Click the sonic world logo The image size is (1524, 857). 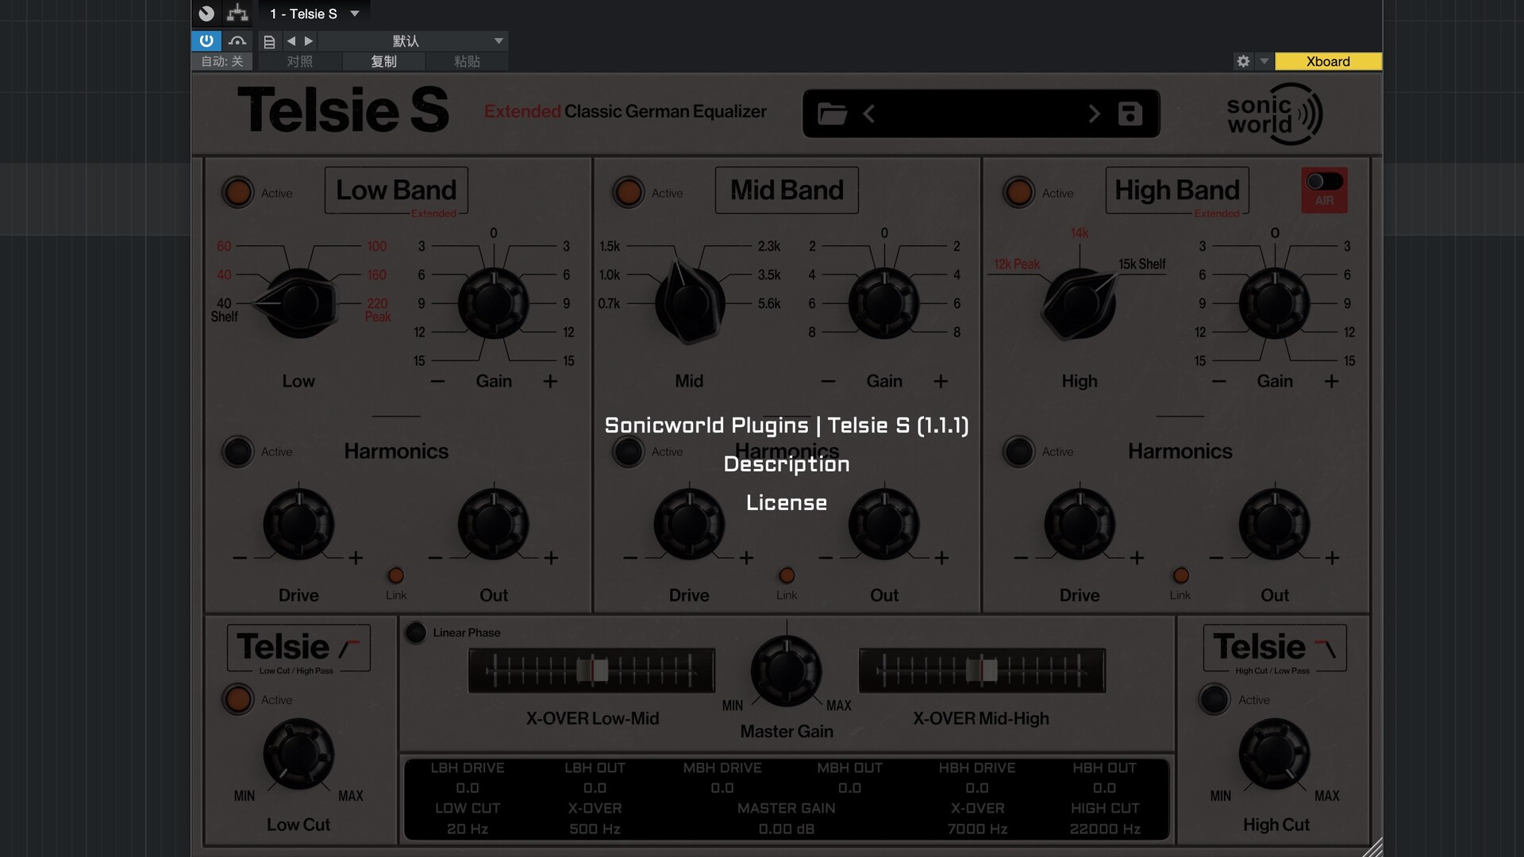click(1273, 114)
